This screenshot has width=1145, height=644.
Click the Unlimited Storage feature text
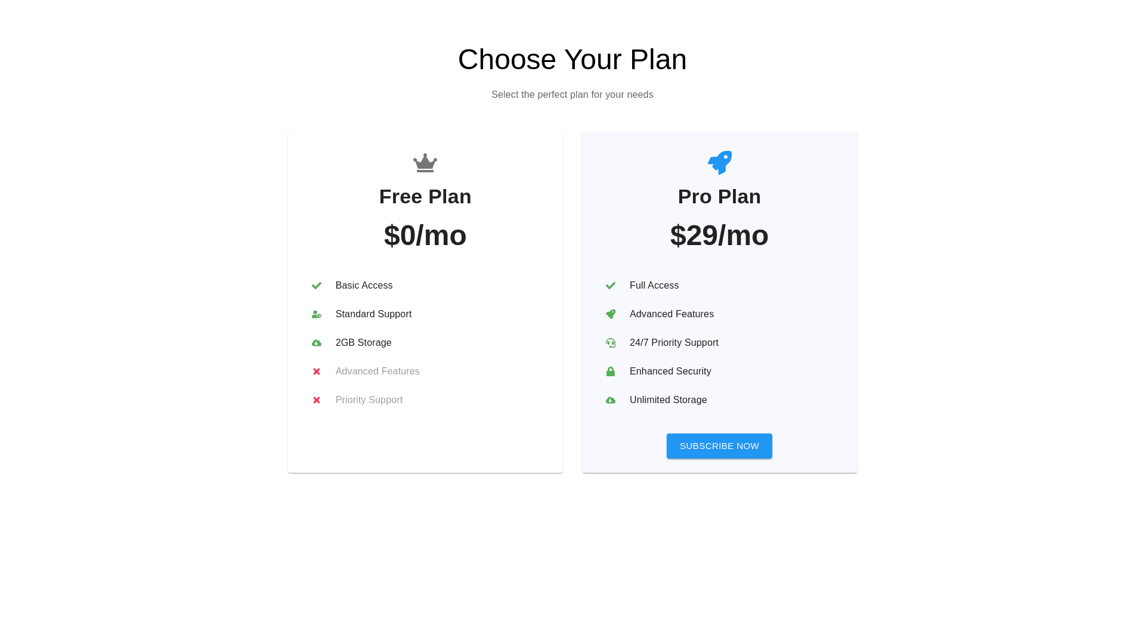click(x=668, y=400)
